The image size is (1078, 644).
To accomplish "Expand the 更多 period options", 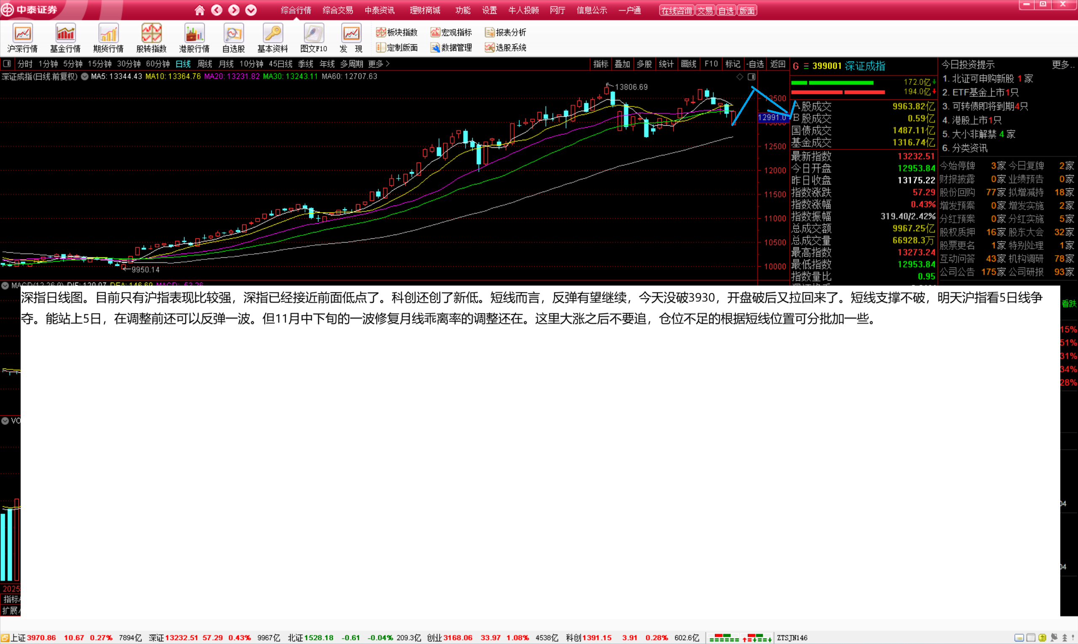I will (x=378, y=64).
